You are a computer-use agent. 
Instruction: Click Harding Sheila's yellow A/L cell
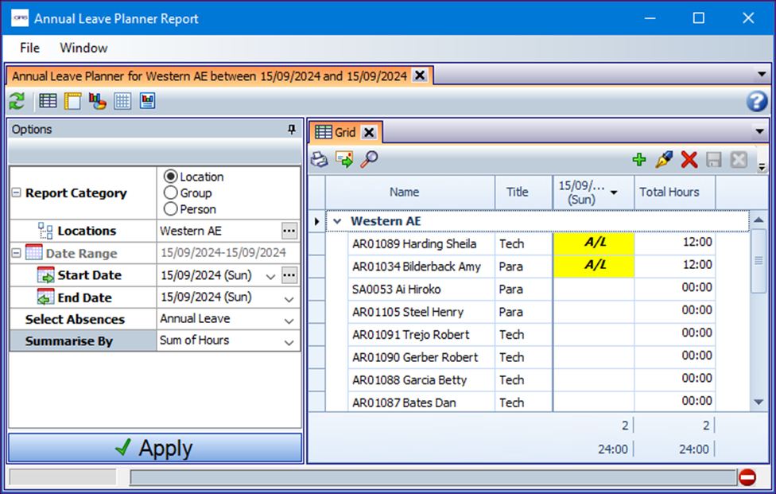coord(594,243)
